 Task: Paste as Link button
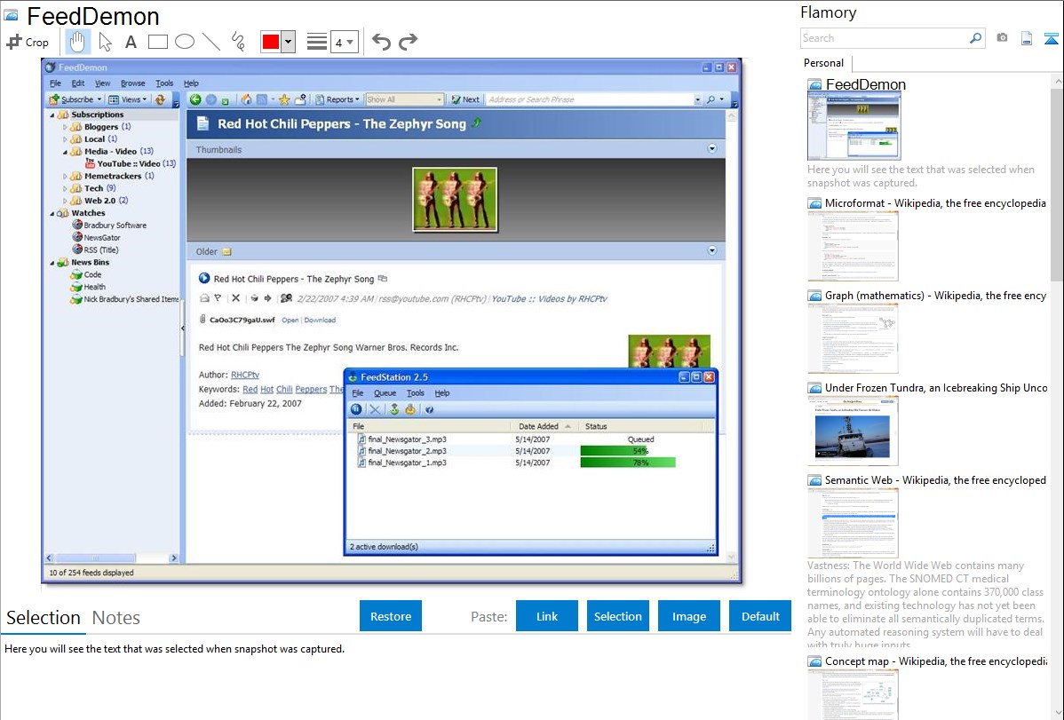click(x=547, y=616)
